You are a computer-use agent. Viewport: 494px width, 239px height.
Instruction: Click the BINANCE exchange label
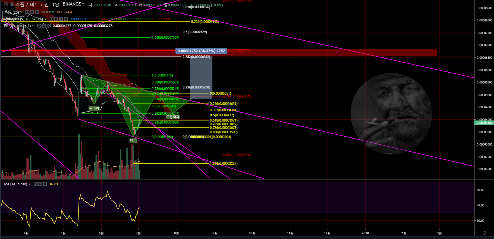pos(72,4)
